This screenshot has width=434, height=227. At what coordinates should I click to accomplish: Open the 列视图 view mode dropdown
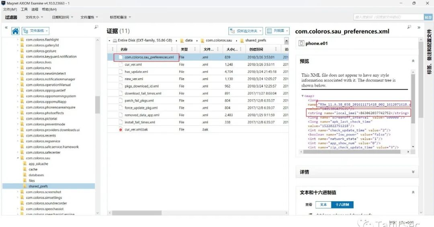(277, 31)
